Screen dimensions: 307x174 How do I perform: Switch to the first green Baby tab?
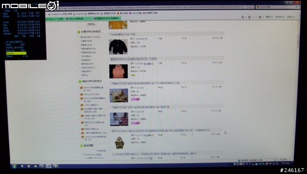coord(54,19)
